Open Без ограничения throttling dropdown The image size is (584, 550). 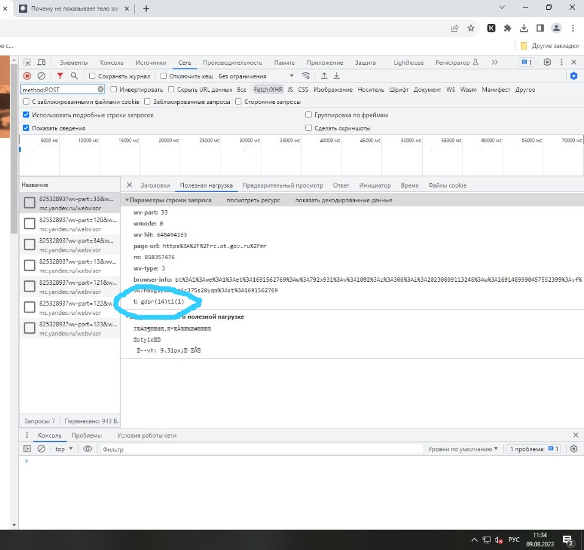click(256, 76)
